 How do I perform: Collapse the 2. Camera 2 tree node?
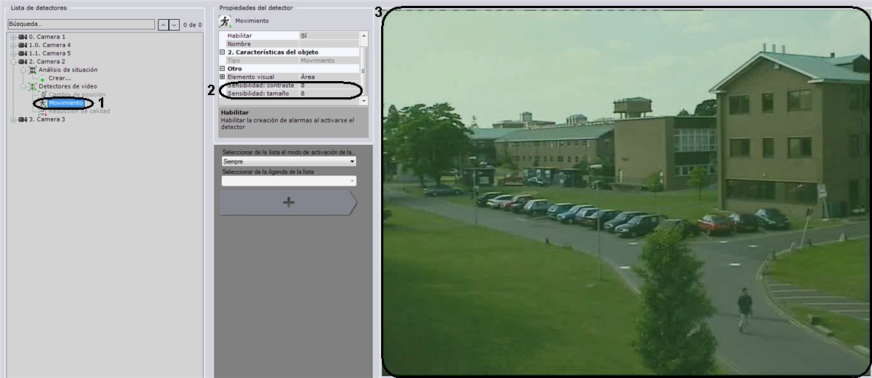[13, 62]
